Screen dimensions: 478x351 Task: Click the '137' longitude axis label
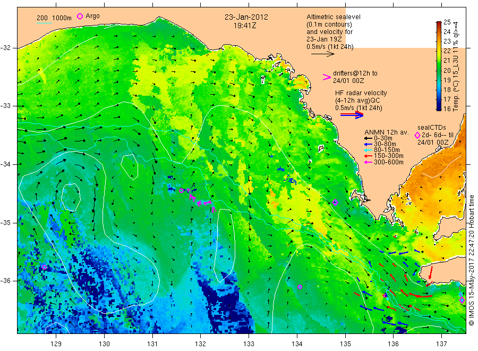coord(441,344)
